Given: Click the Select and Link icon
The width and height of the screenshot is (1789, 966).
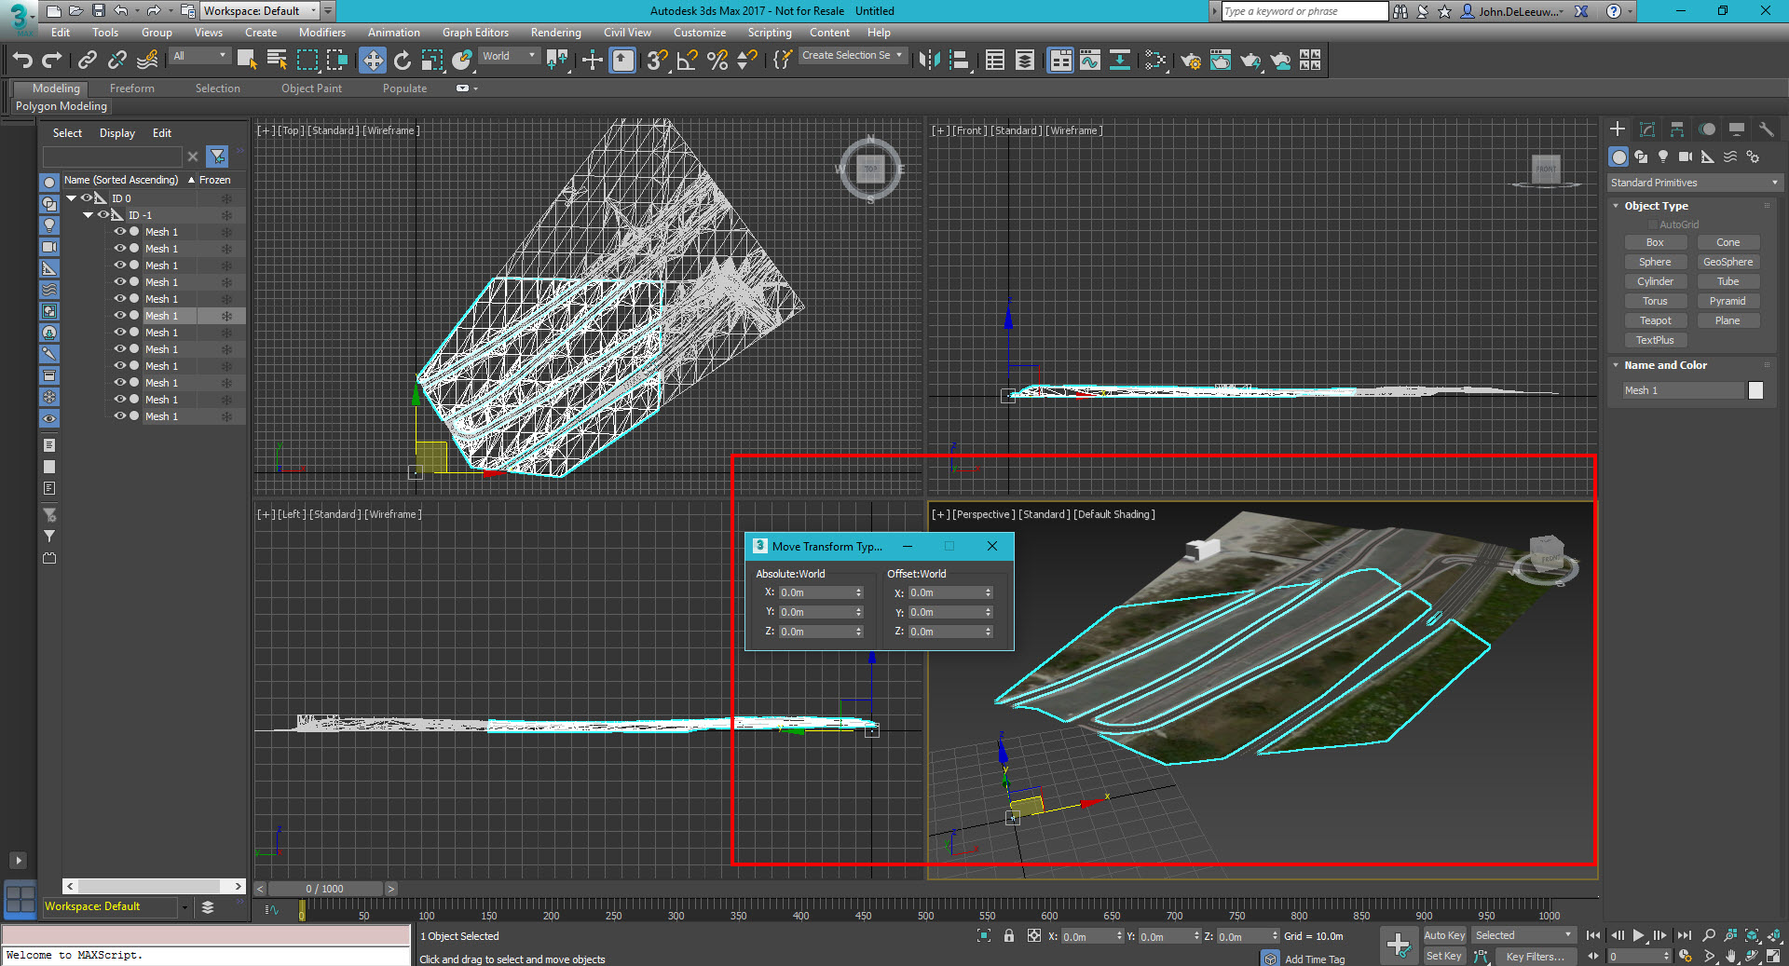Looking at the screenshot, I should (x=87, y=61).
